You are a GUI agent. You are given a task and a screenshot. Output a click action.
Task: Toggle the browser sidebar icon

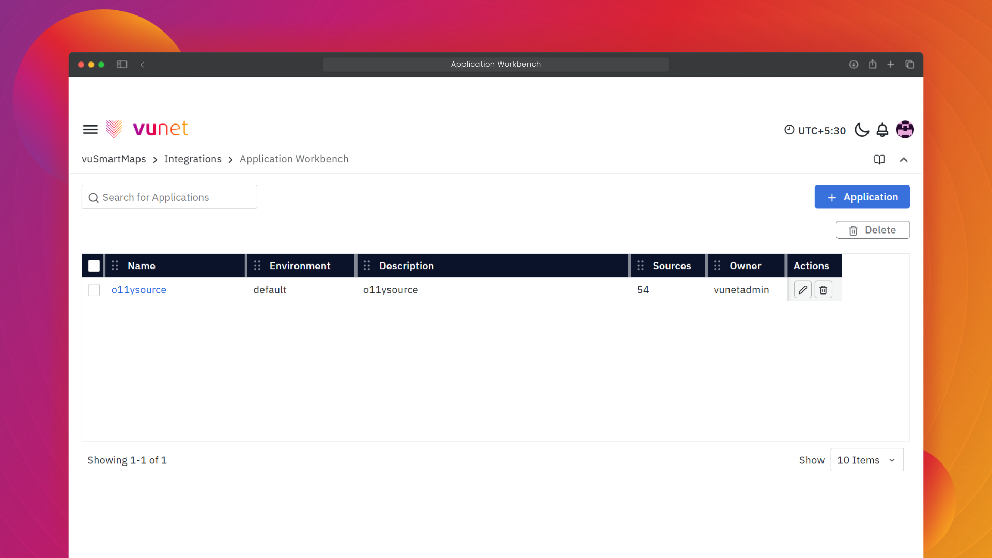tap(122, 65)
